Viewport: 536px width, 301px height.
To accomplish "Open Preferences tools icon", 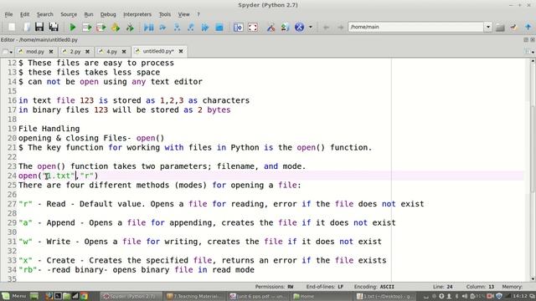I will pos(271,28).
